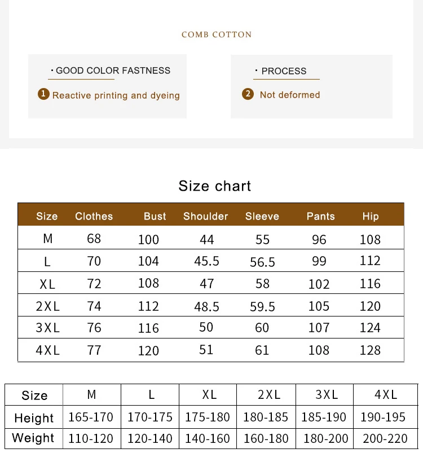The width and height of the screenshot is (423, 466).
Task: Click the Size chart title
Action: click(x=215, y=186)
